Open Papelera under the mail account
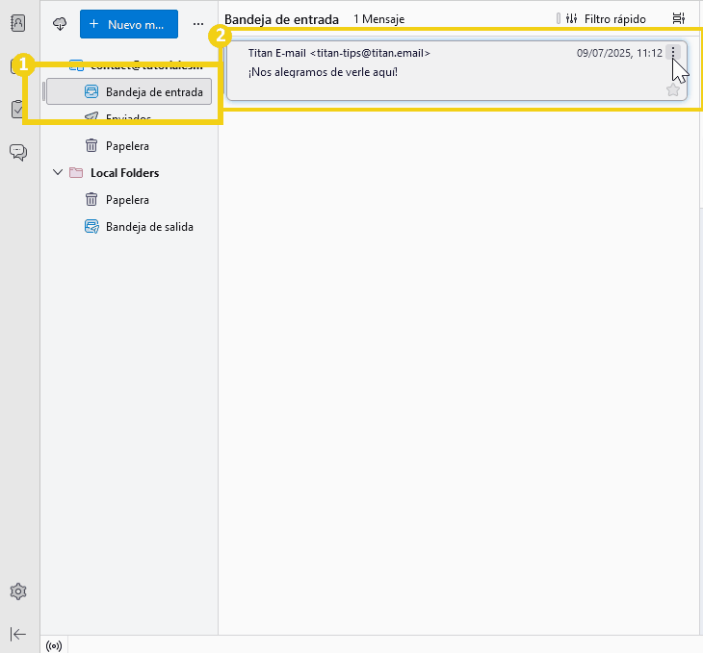 127,146
